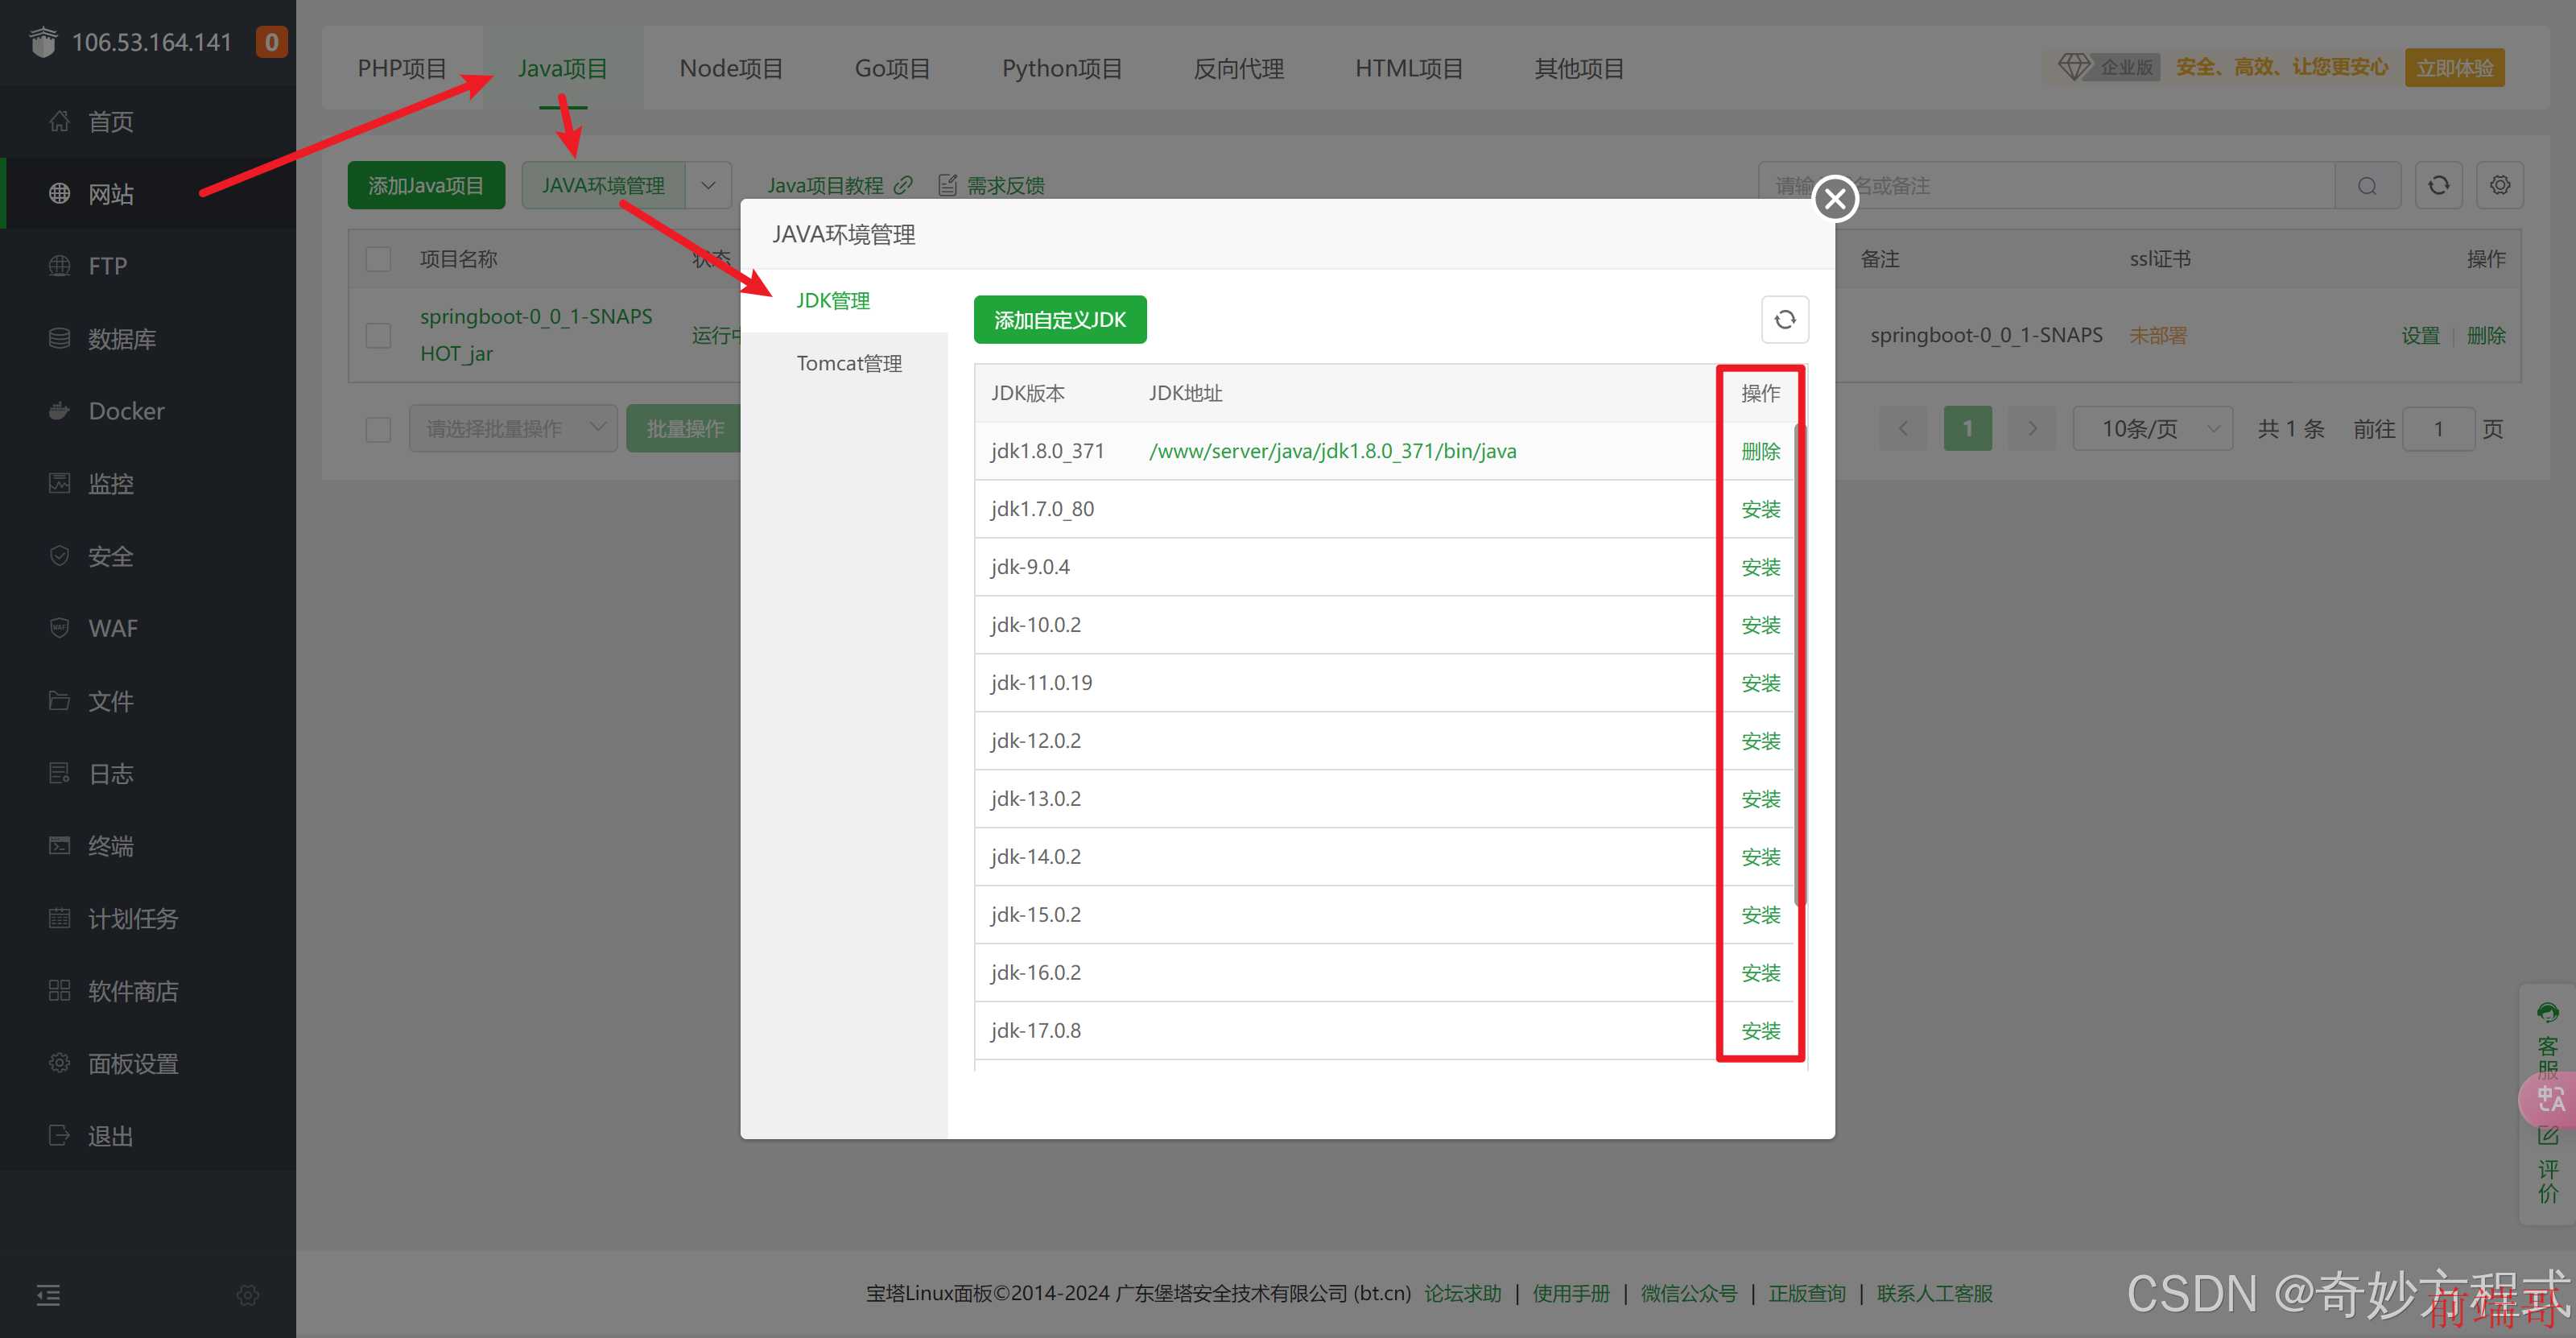
Task: Switch to the Java项目 tab
Action: click(563, 69)
